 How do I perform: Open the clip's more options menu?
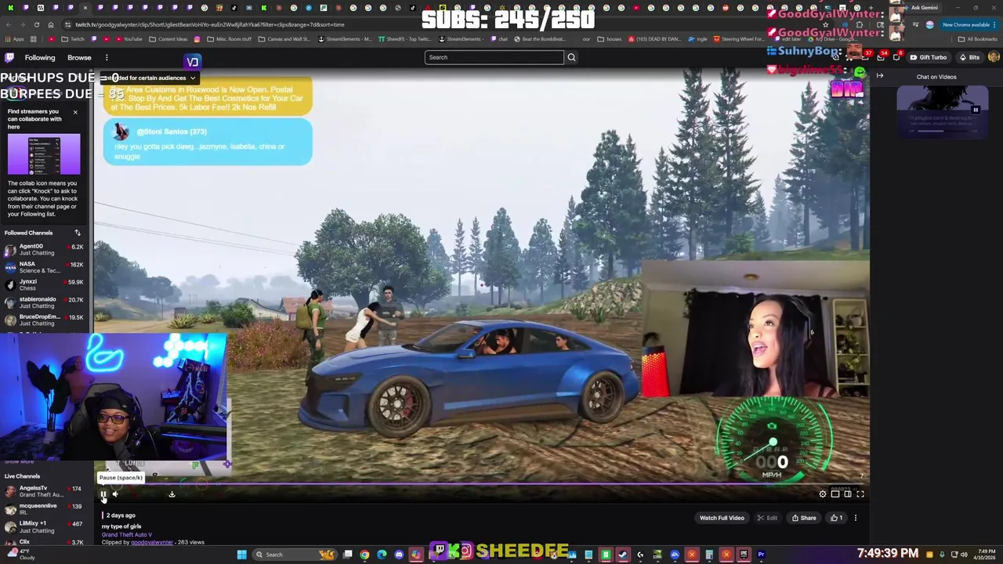[855, 518]
